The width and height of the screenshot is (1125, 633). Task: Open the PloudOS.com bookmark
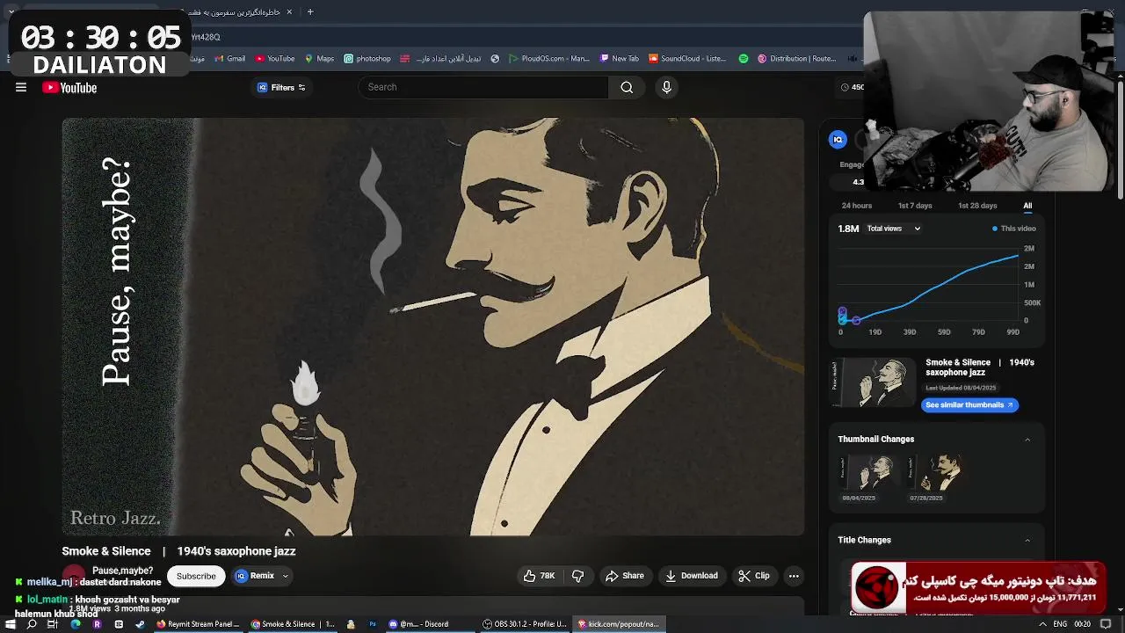pyautogui.click(x=549, y=59)
